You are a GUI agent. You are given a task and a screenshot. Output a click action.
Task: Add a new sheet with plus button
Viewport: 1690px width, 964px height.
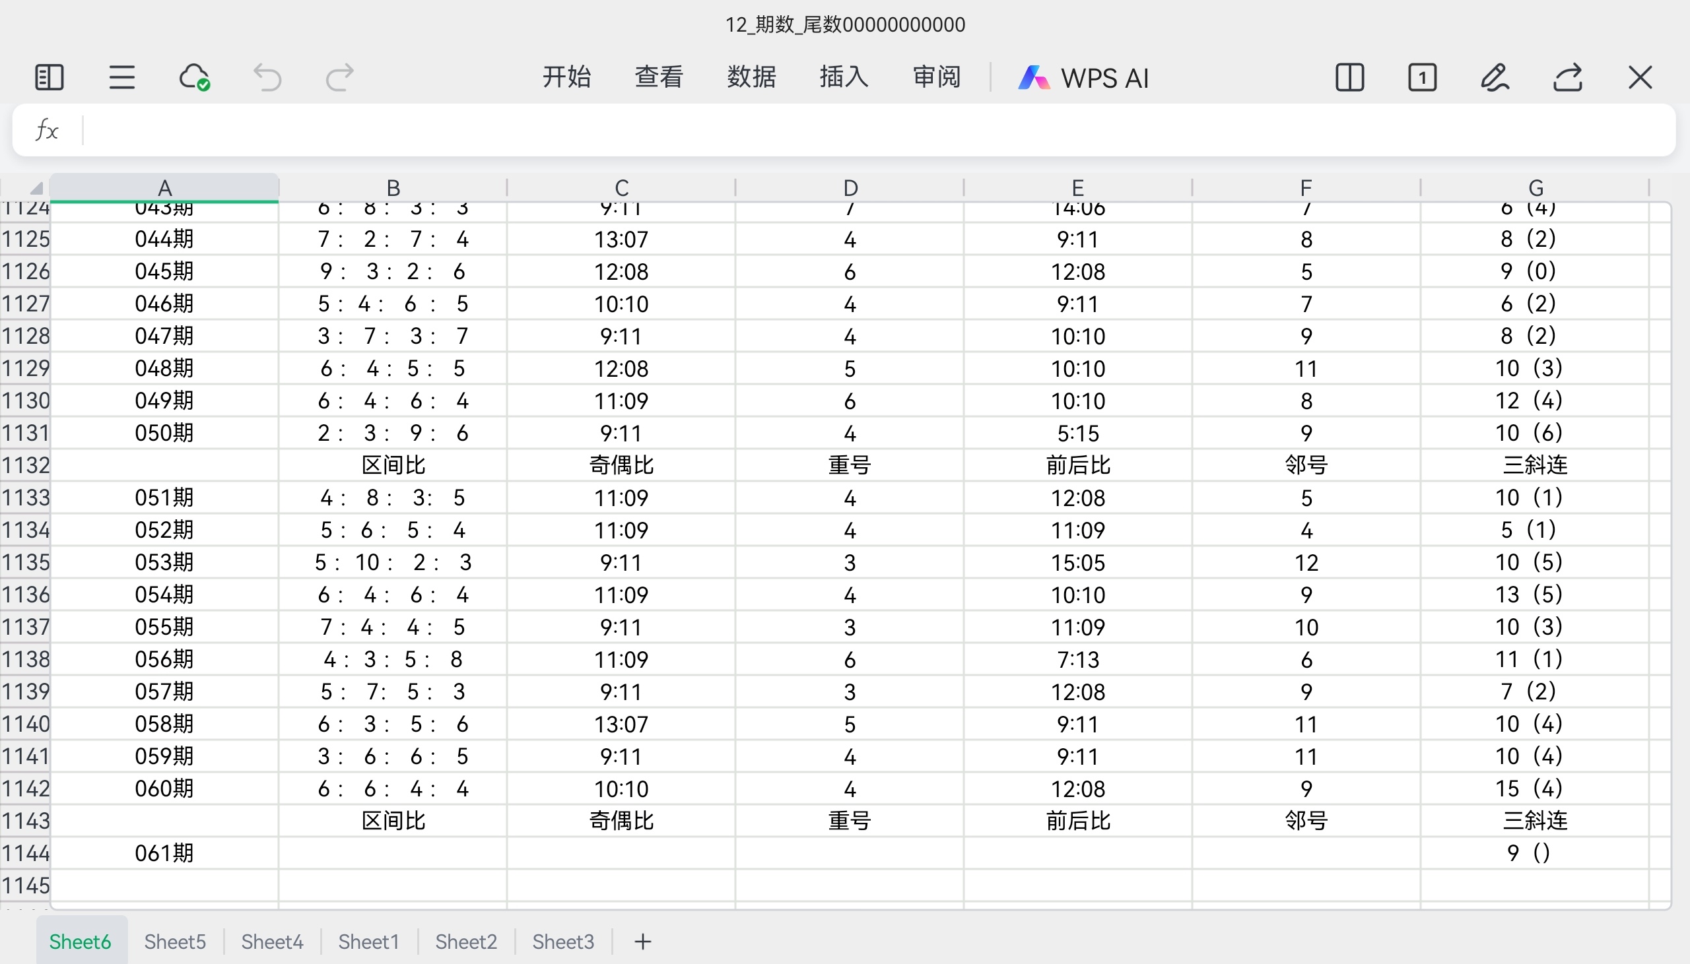click(642, 942)
